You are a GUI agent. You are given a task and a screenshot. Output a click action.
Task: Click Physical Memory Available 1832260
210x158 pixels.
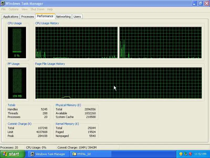(x=90, y=113)
